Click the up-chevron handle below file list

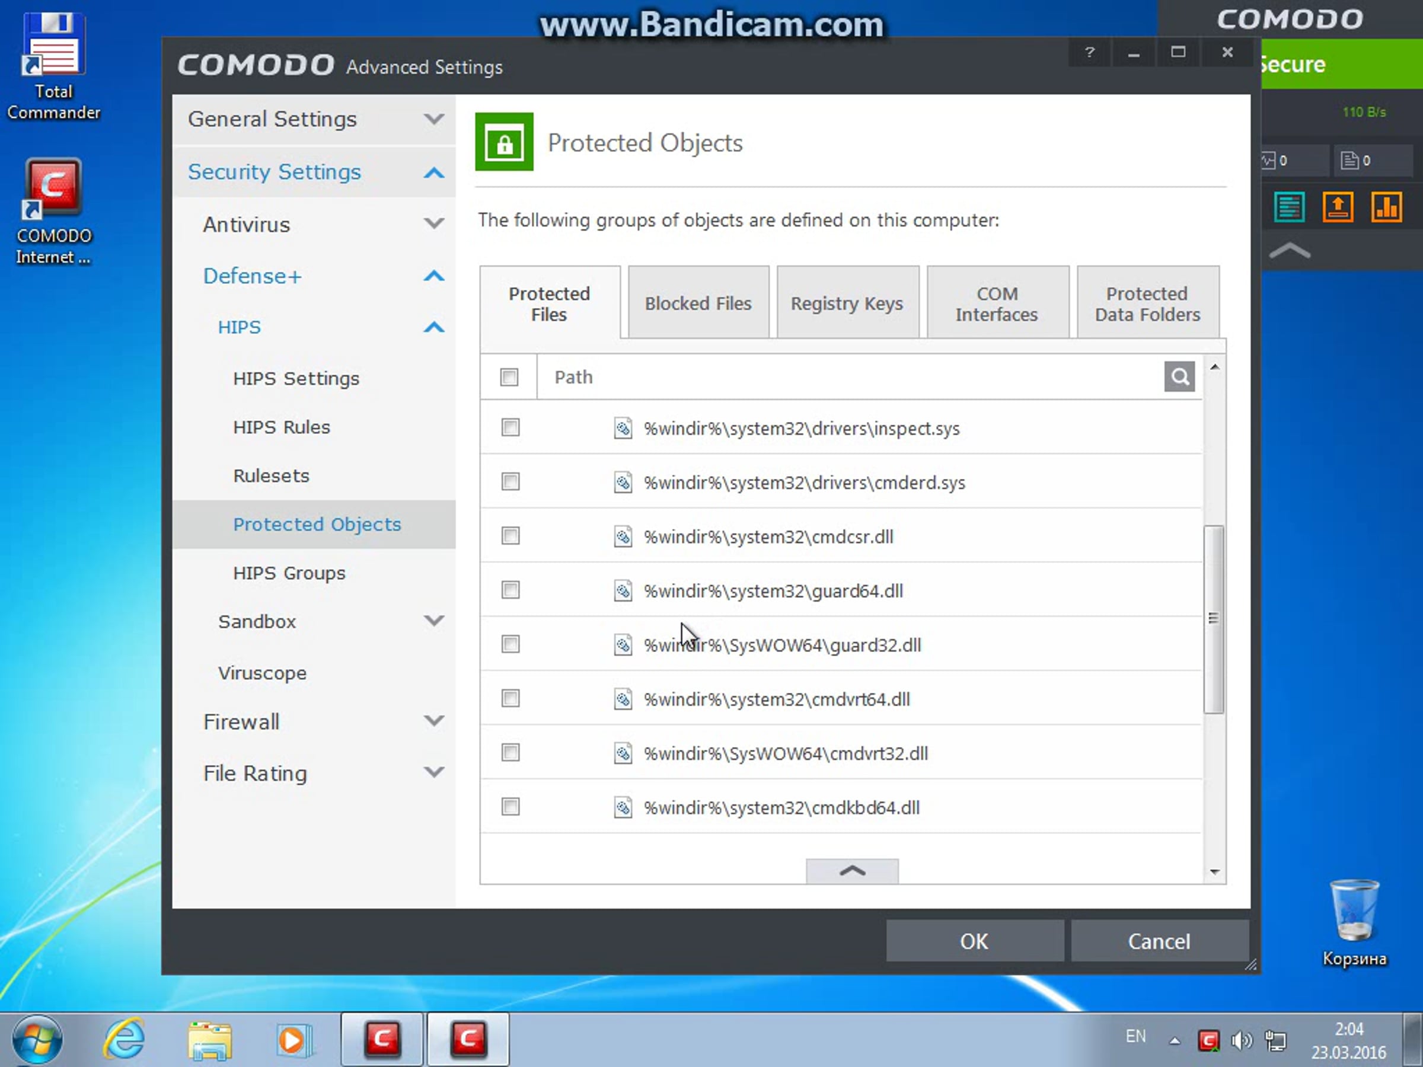[x=852, y=871]
